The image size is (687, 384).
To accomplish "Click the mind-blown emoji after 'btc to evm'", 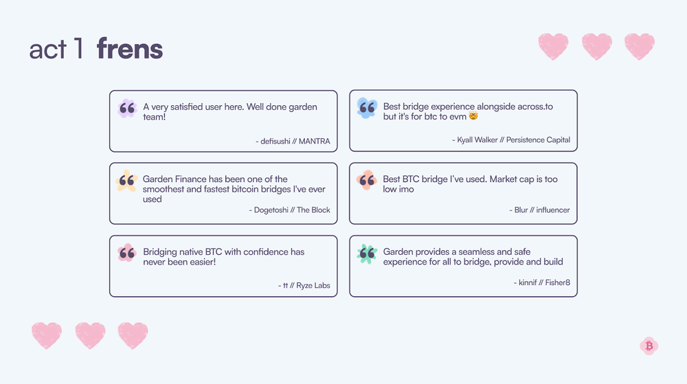I will pos(473,116).
